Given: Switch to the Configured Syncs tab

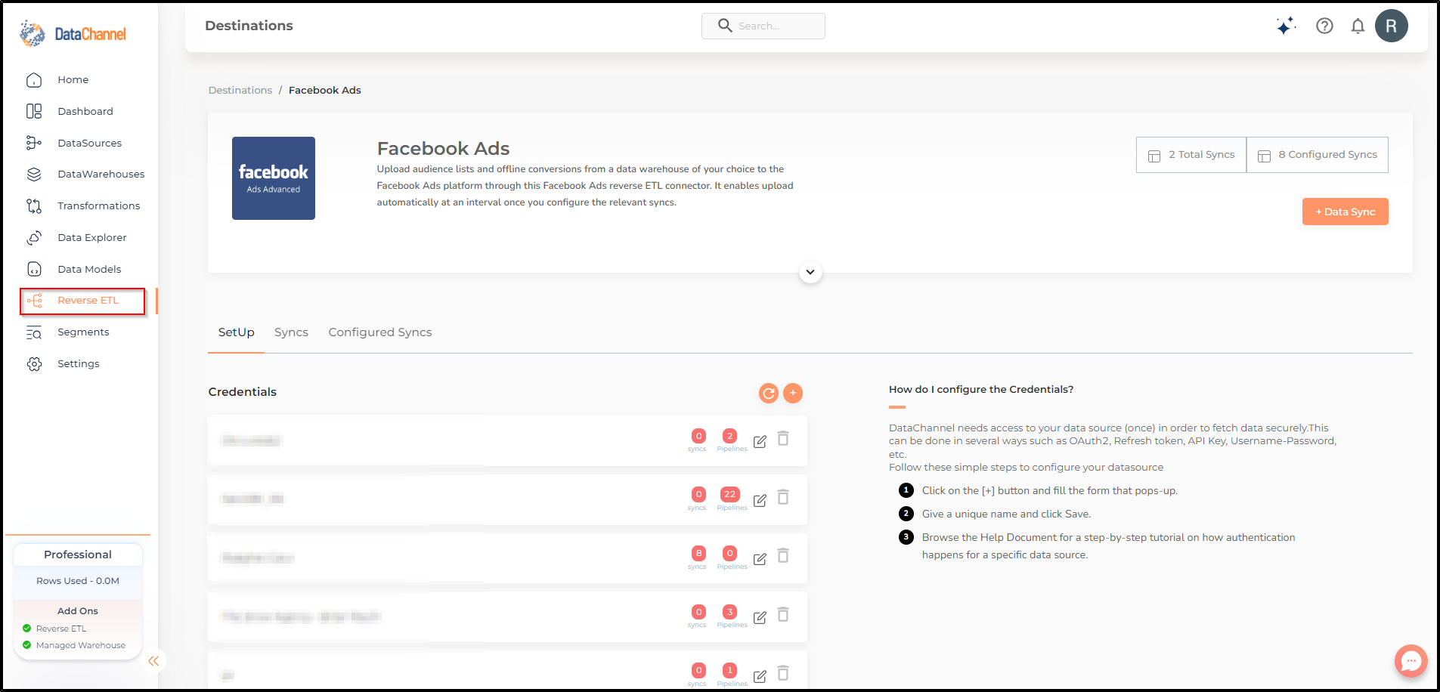Looking at the screenshot, I should point(380,332).
